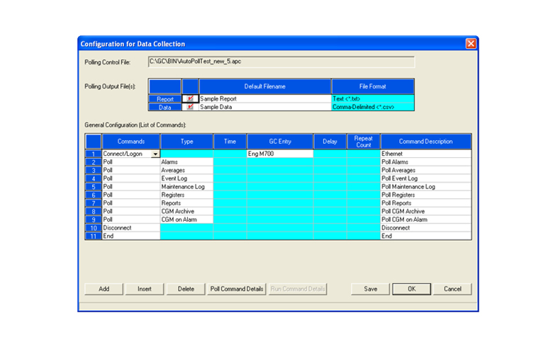Confirm with the OK button
The height and width of the screenshot is (354, 553).
tap(411, 289)
